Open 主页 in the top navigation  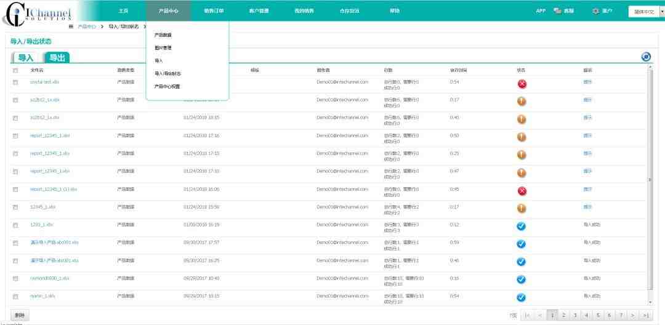[x=123, y=11]
